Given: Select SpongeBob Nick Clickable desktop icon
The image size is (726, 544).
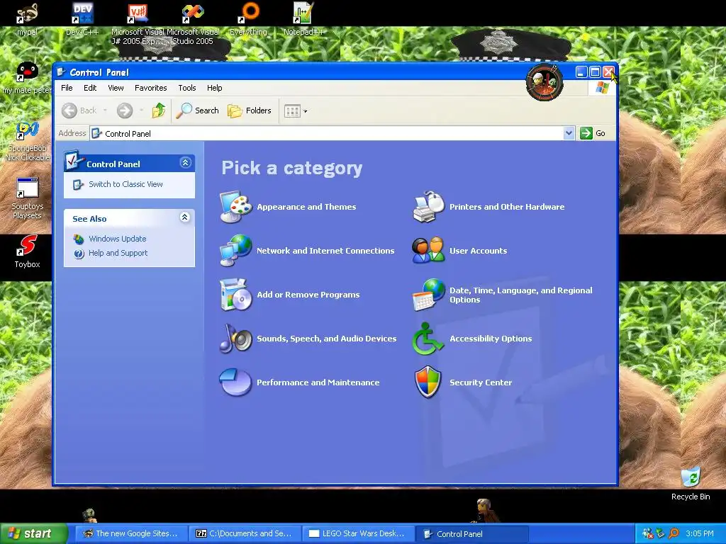Looking at the screenshot, I should tap(28, 141).
